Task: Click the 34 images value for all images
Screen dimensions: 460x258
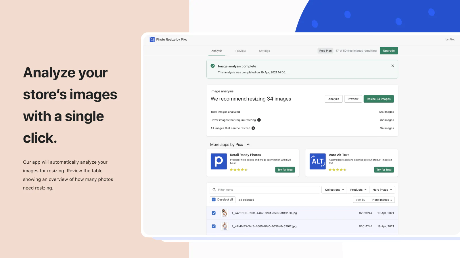Action: pos(387,128)
